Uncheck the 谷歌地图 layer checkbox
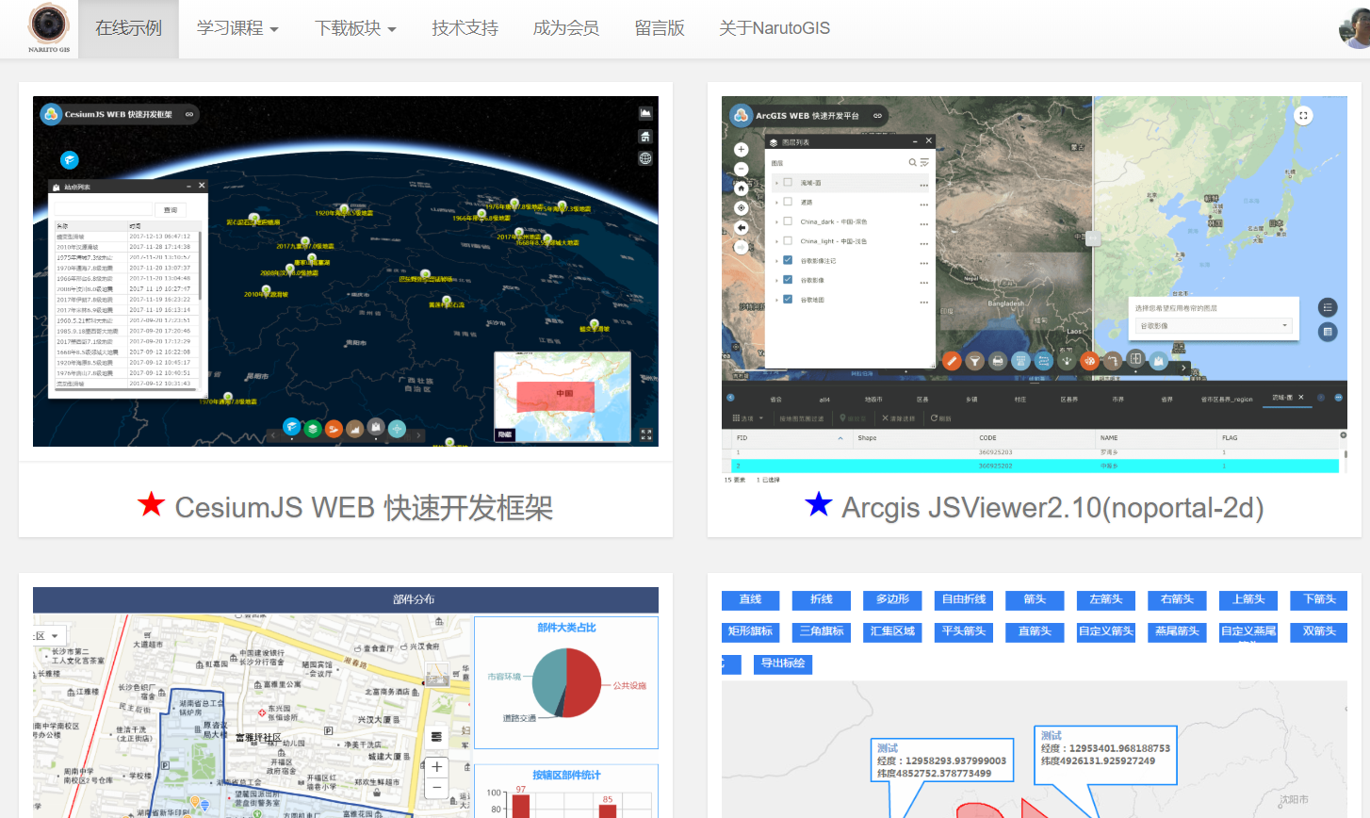 (x=788, y=300)
